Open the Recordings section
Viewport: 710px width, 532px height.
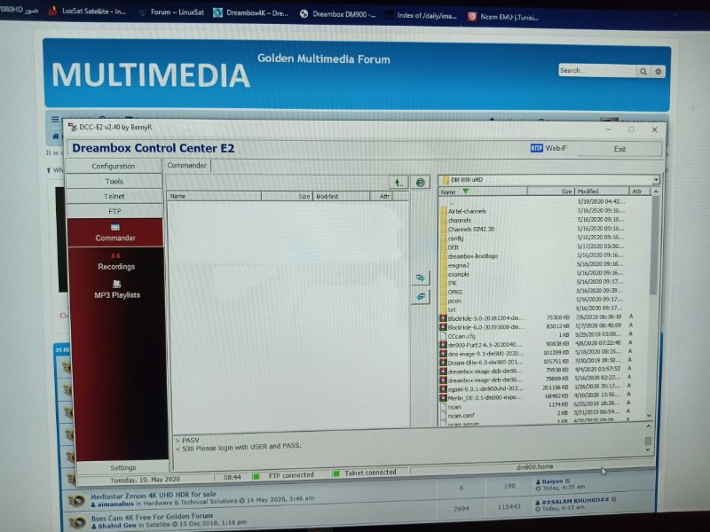pos(116,262)
